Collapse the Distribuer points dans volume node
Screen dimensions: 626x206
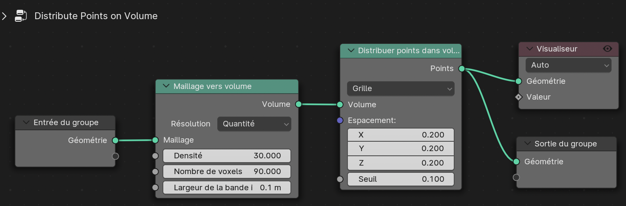pos(351,51)
